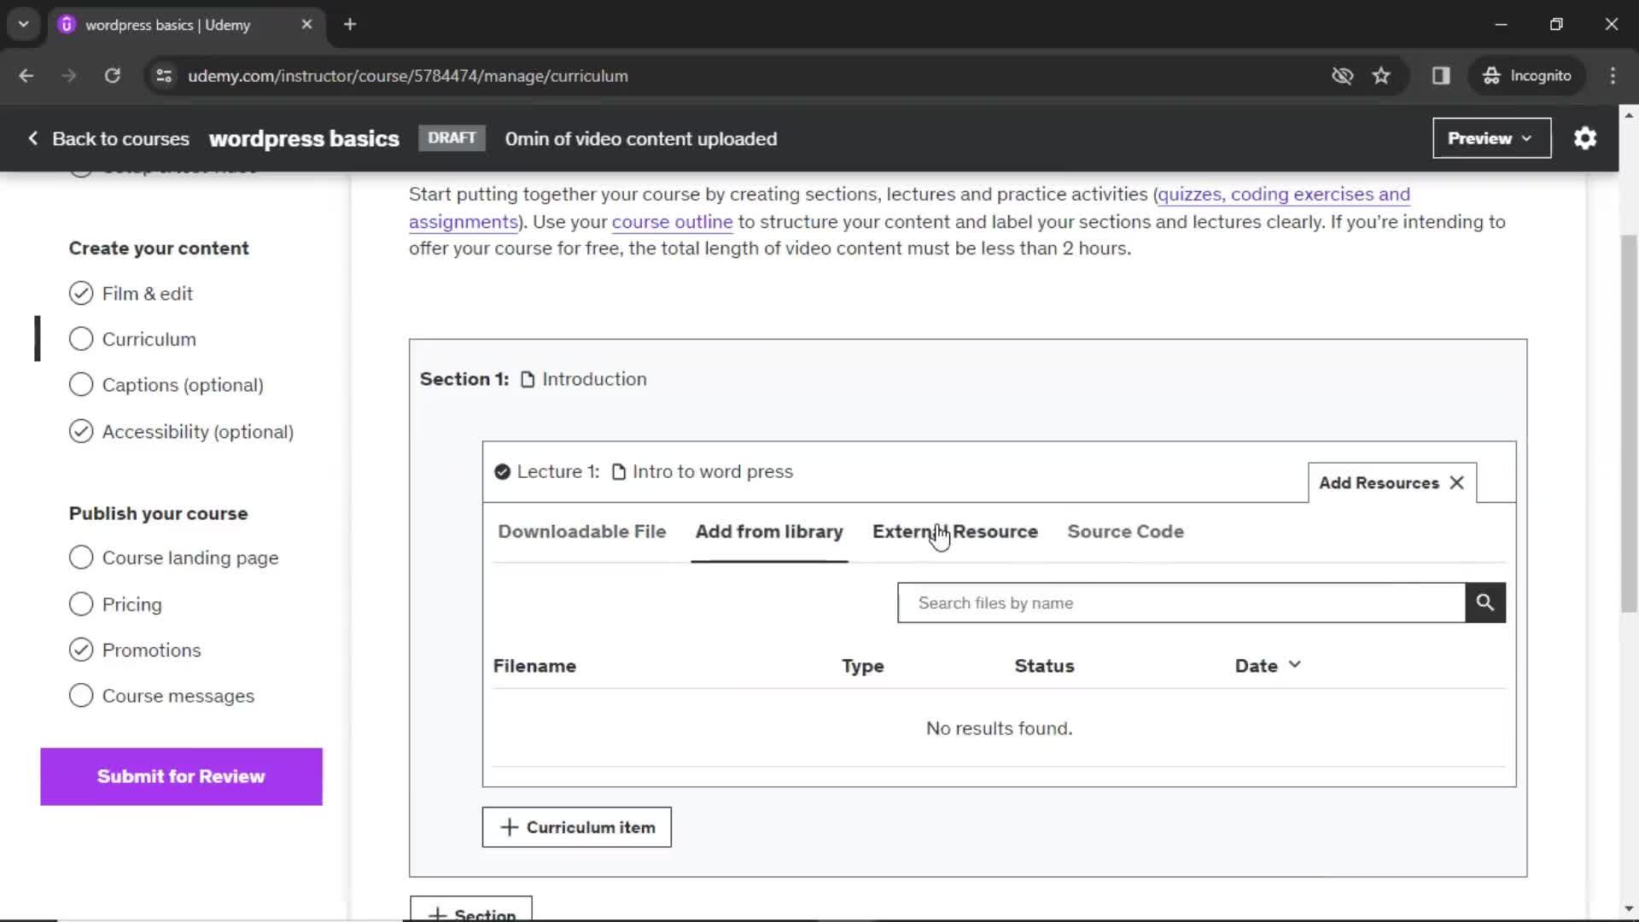Image resolution: width=1639 pixels, height=922 pixels.
Task: Select the External Resource tab
Action: click(x=954, y=531)
